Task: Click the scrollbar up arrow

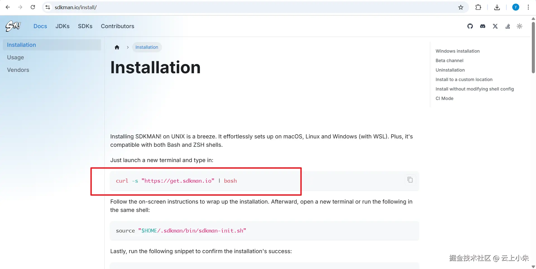Action: (533, 19)
